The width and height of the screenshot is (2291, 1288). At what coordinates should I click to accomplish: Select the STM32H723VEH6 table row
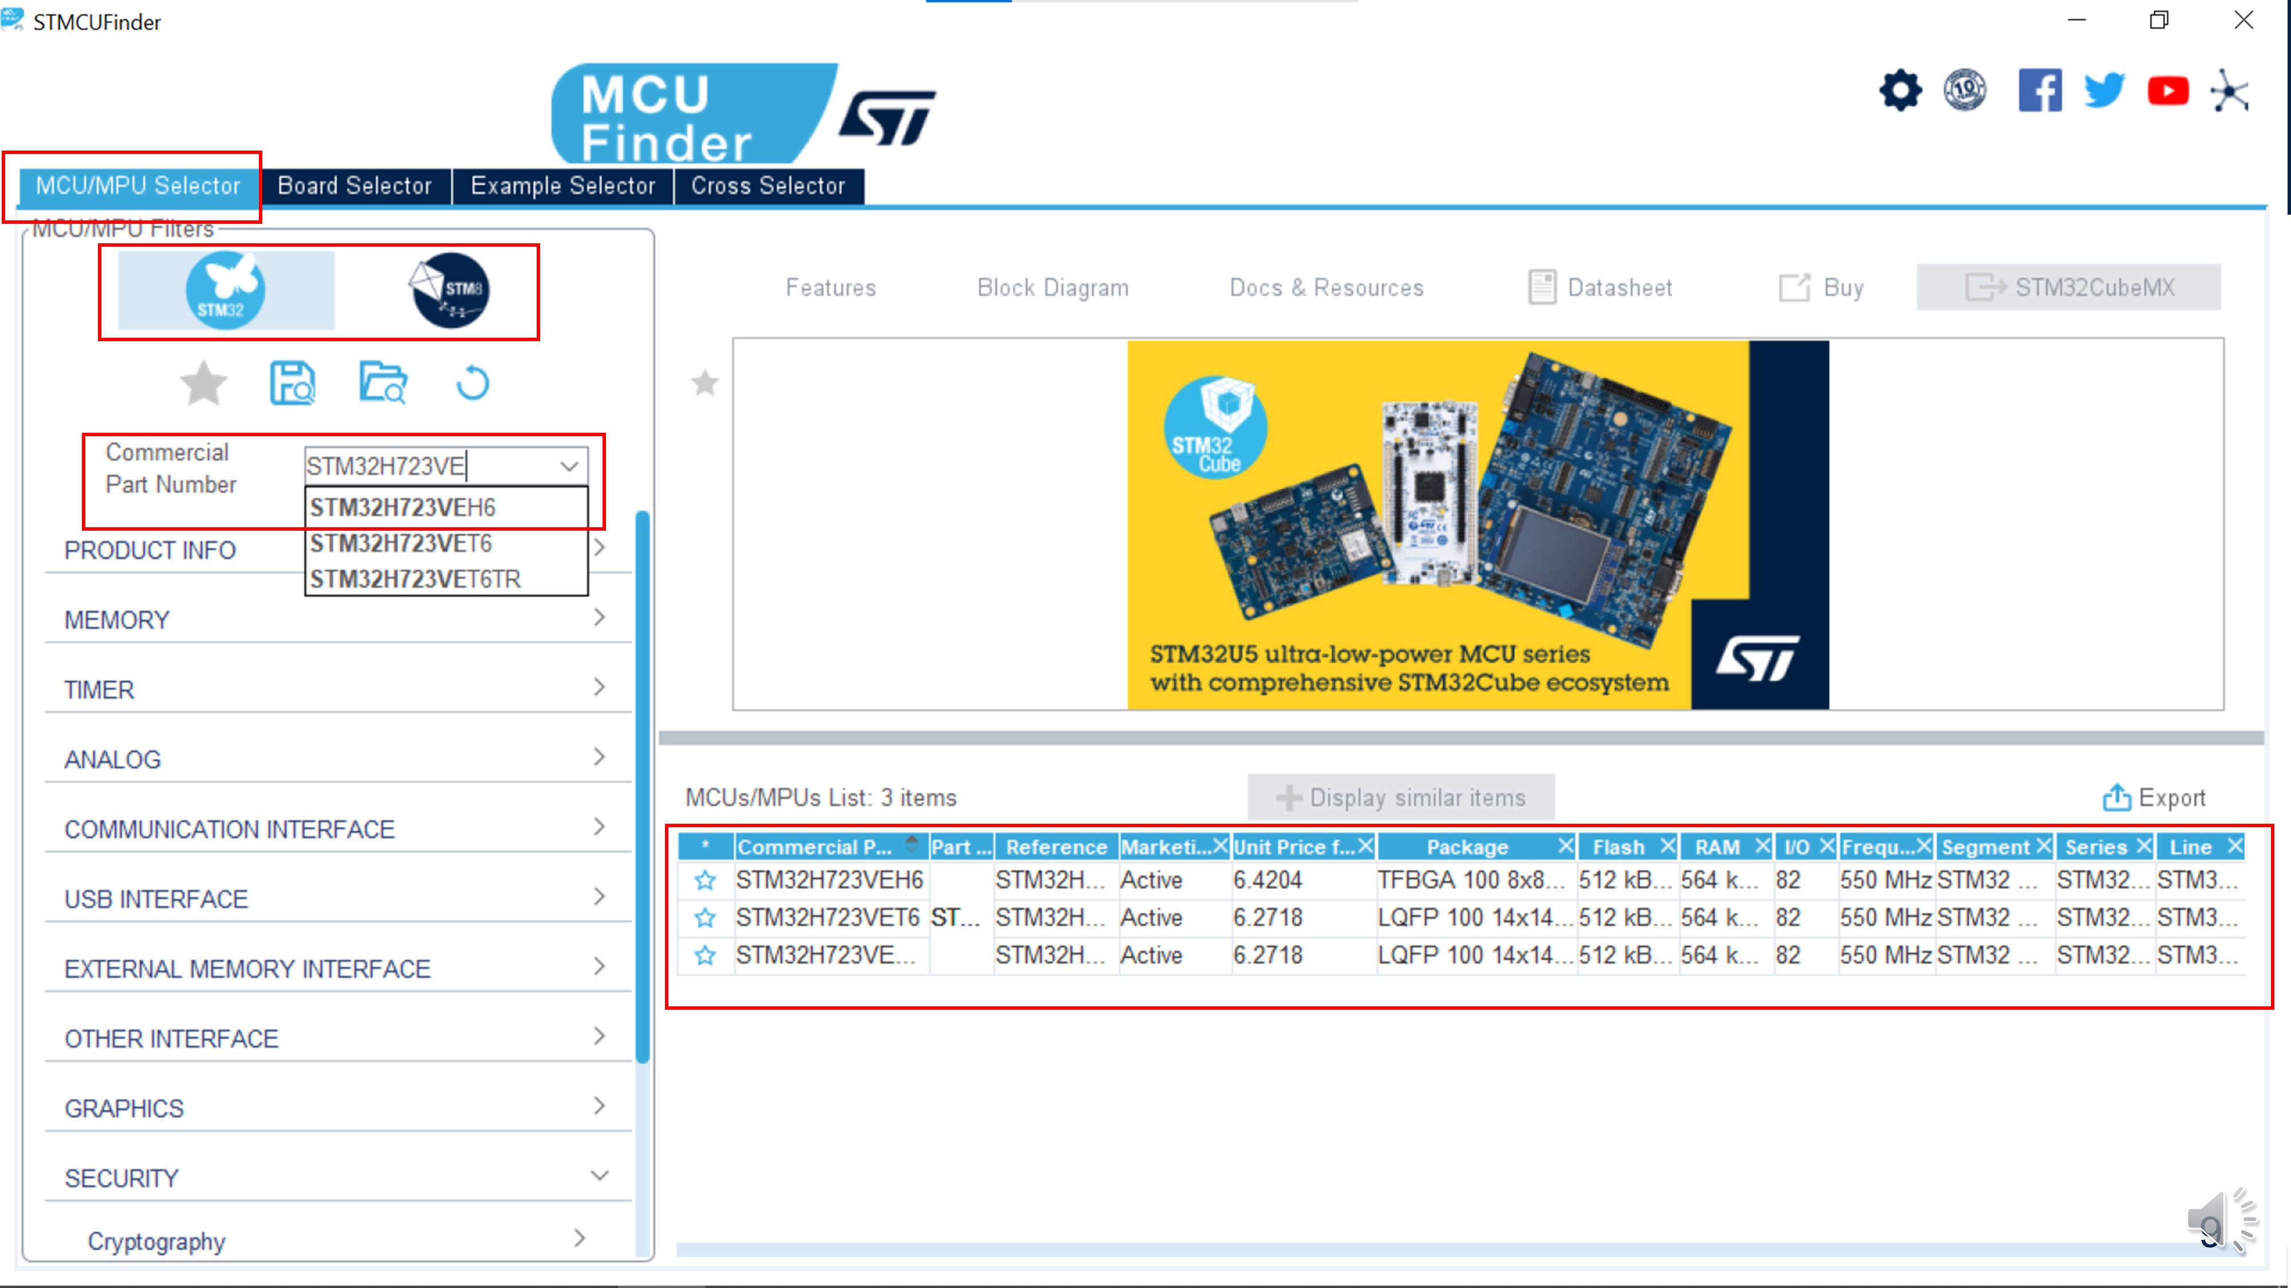tap(1462, 880)
